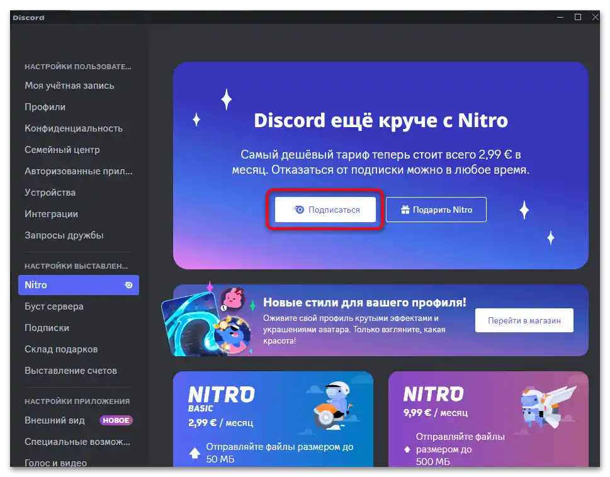Viewport: 610px width, 477px height.
Task: Open Специальные возможности settings
Action: pyautogui.click(x=78, y=442)
